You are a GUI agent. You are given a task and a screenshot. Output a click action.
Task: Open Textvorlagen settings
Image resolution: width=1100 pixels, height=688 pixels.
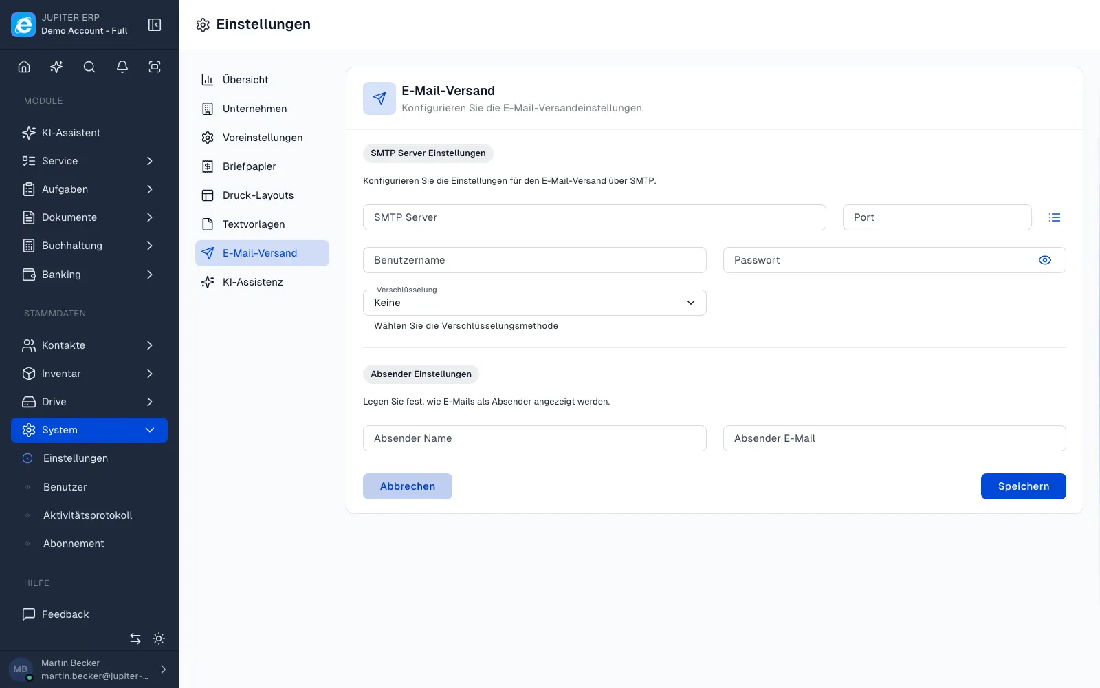[x=262, y=224]
